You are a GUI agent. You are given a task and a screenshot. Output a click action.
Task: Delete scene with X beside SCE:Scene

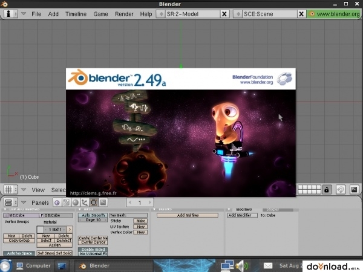[x=301, y=14]
